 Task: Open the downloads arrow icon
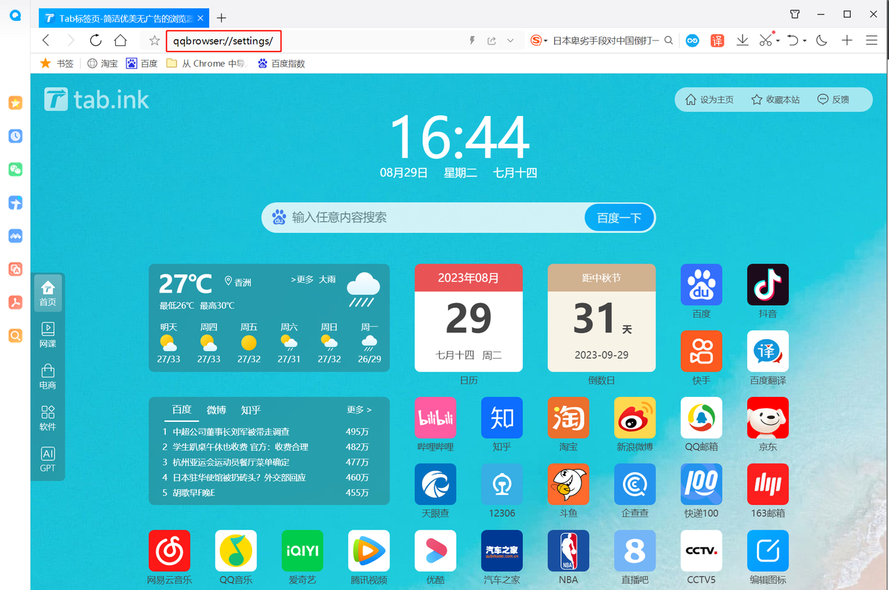pyautogui.click(x=742, y=40)
